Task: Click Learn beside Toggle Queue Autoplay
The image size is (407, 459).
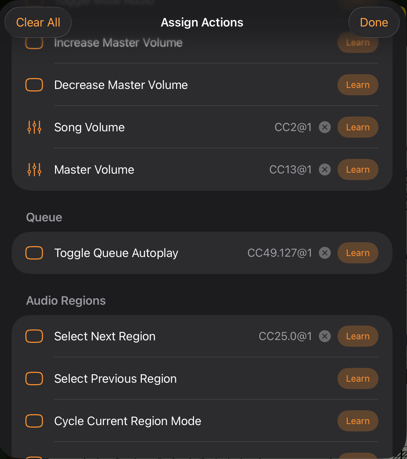Action: point(358,253)
